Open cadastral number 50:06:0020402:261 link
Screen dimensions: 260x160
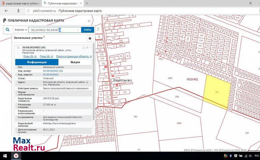point(53,71)
